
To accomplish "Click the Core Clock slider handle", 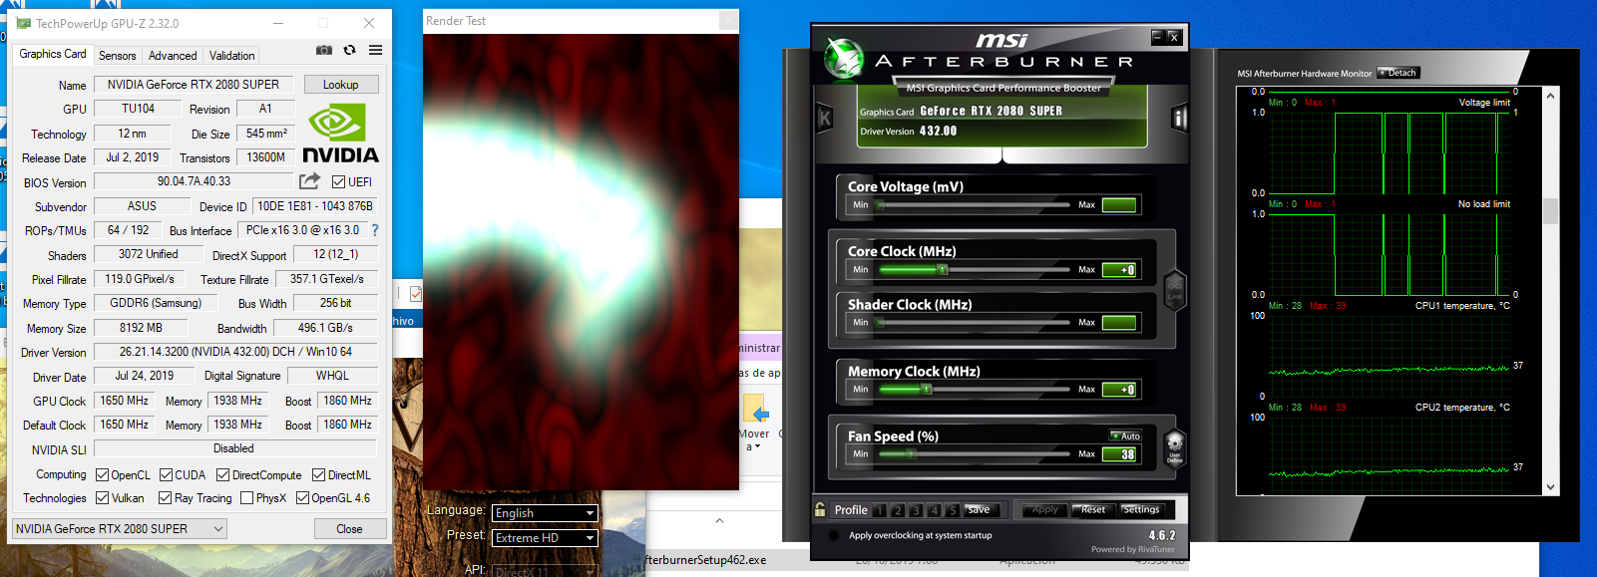I will click(943, 269).
